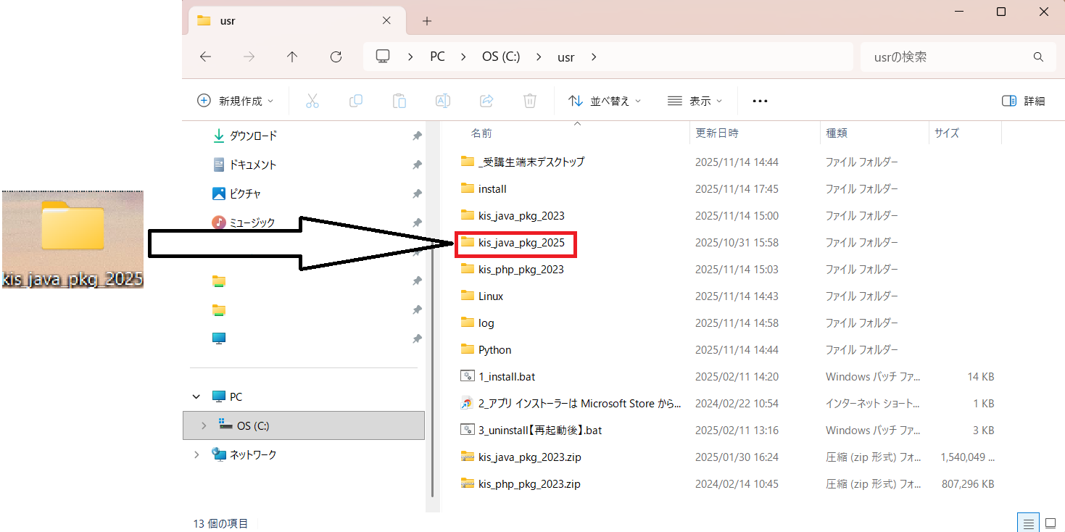Click the Share icon in toolbar
Viewport: 1065px width, 532px height.
click(486, 101)
